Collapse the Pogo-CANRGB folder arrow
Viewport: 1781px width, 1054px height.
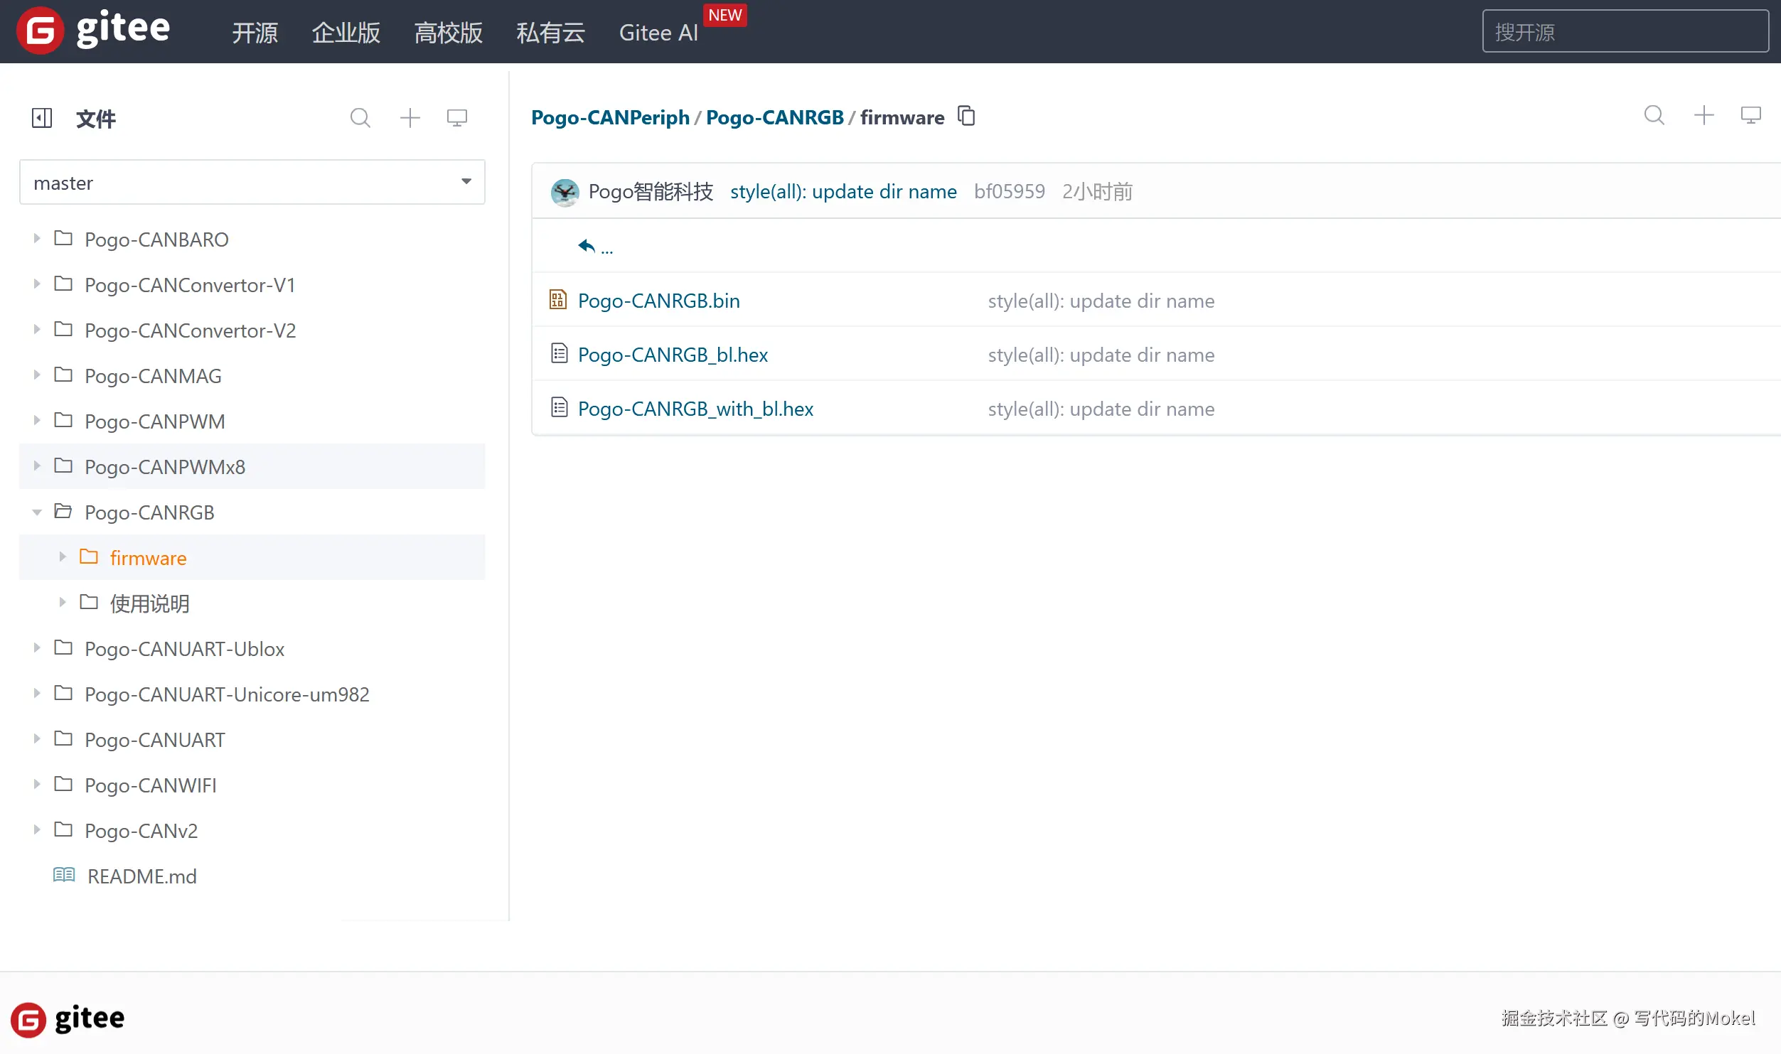37,512
